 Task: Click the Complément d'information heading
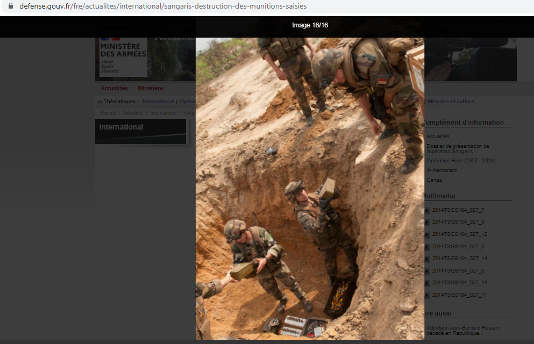click(x=464, y=123)
